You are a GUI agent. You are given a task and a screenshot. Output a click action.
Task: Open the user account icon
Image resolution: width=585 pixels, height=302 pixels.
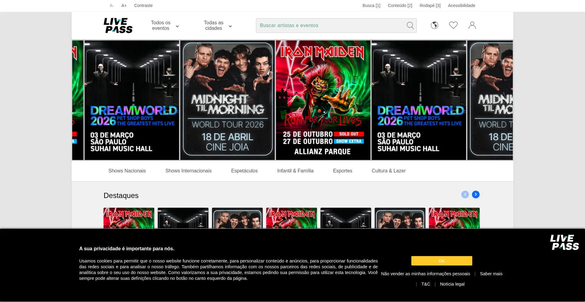[x=472, y=25]
